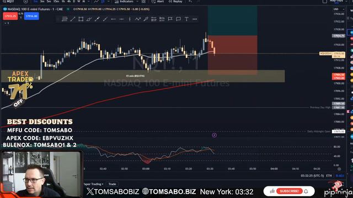The image size is (353, 198).
Task: Select the Fib retracement drawing tool
Action: point(65,19)
